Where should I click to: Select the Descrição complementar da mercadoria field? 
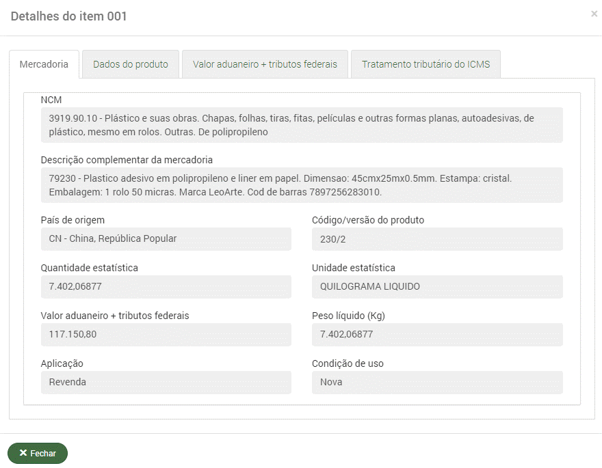302,185
